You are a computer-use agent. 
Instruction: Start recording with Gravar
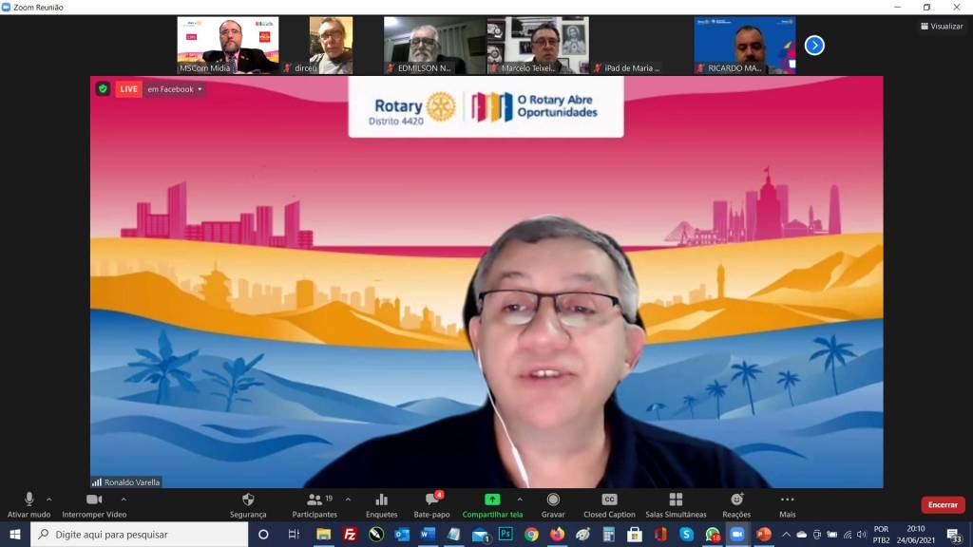pyautogui.click(x=553, y=503)
